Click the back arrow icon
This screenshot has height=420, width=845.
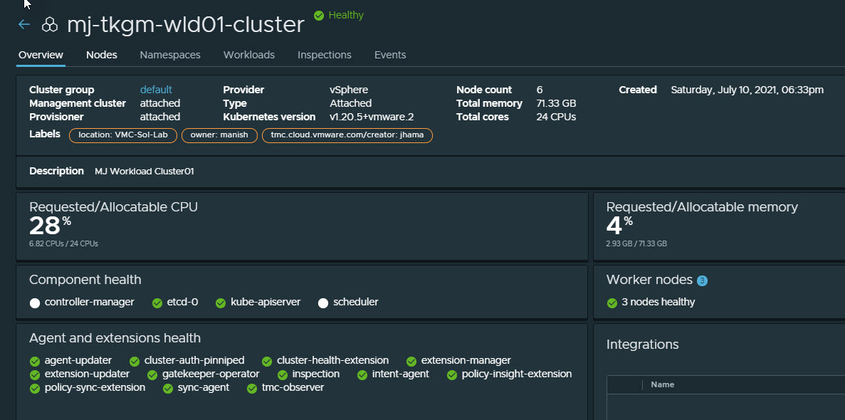click(x=24, y=25)
